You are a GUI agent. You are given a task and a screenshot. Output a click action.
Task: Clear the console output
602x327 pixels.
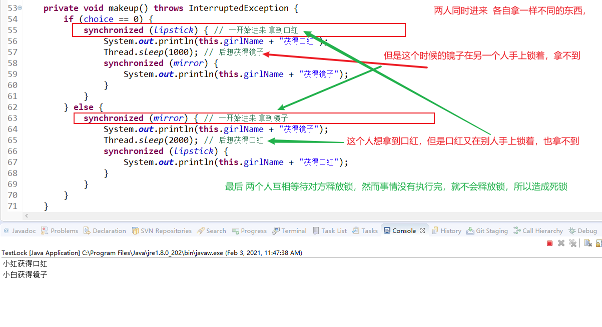pos(587,243)
